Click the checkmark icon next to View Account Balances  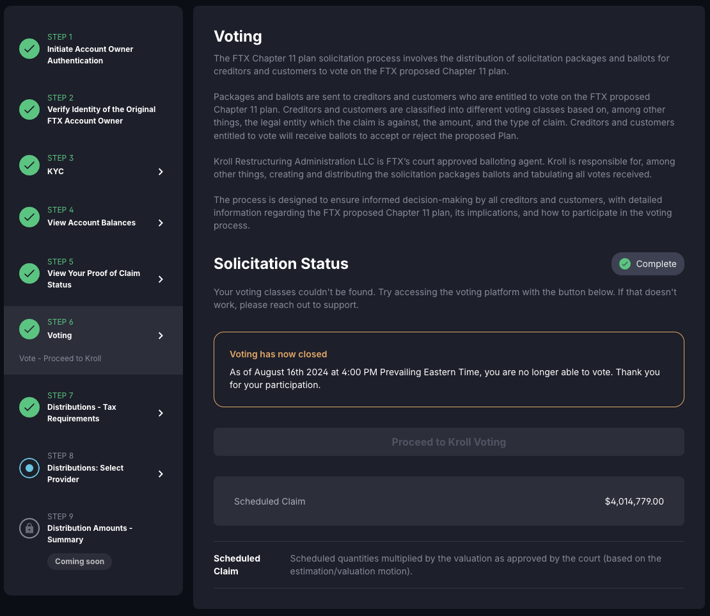pyautogui.click(x=29, y=217)
